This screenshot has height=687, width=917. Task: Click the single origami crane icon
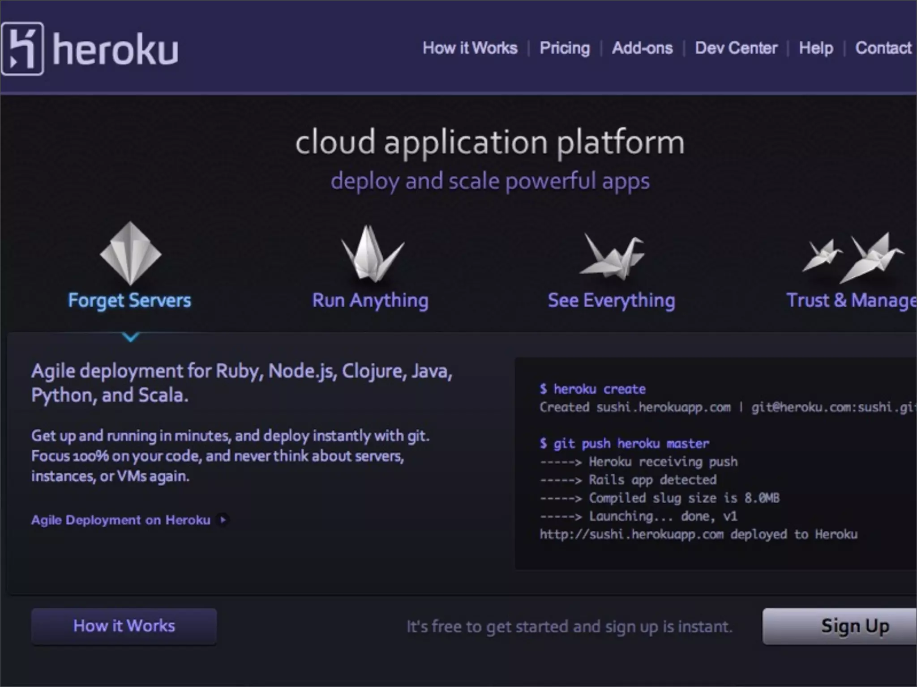click(x=612, y=256)
